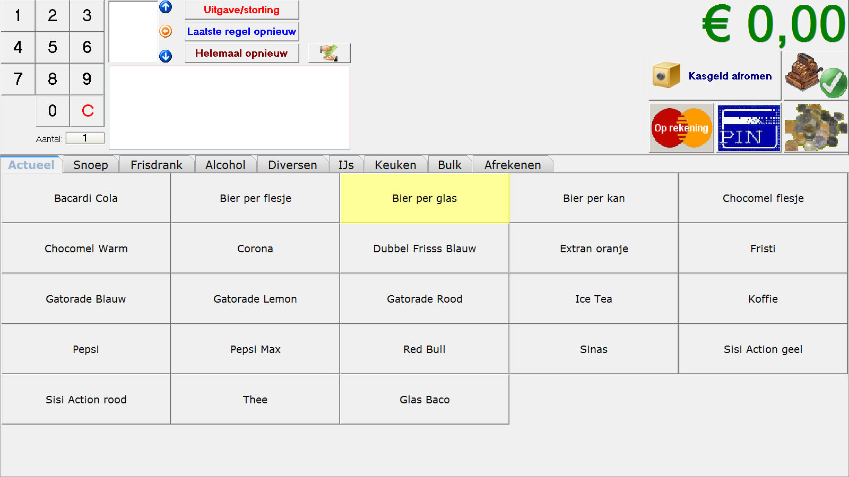Clear entry with red C key

click(x=87, y=111)
